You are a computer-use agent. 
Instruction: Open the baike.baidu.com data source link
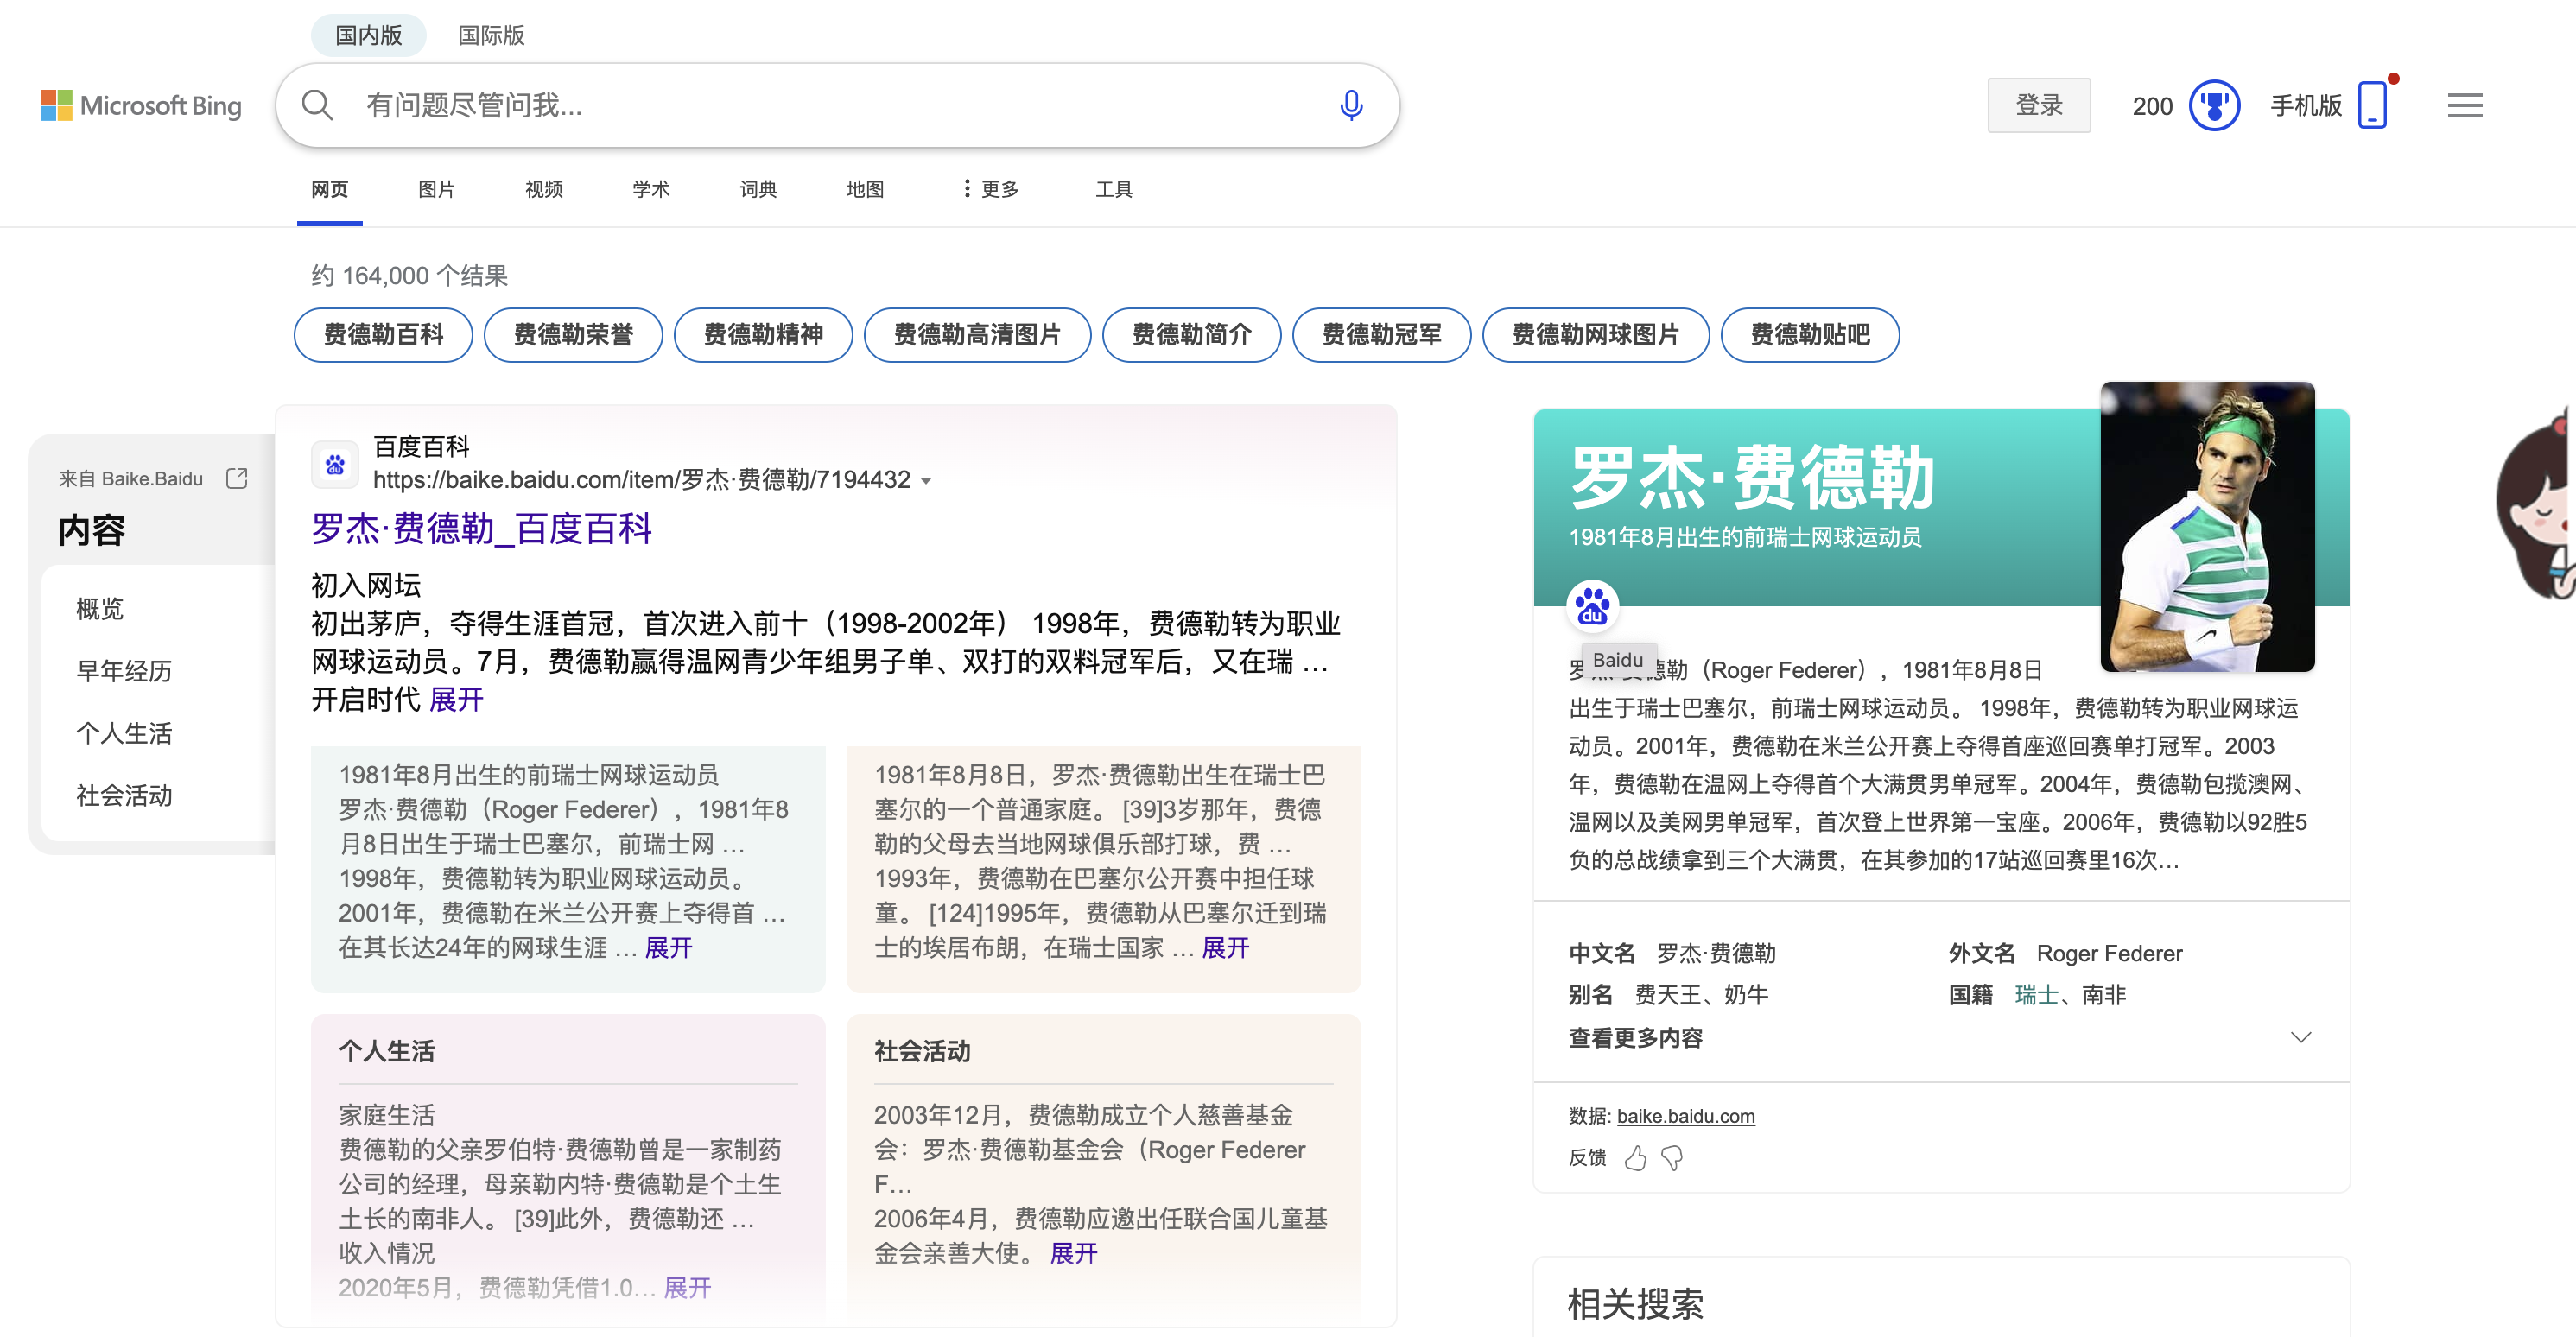[x=1685, y=1116]
